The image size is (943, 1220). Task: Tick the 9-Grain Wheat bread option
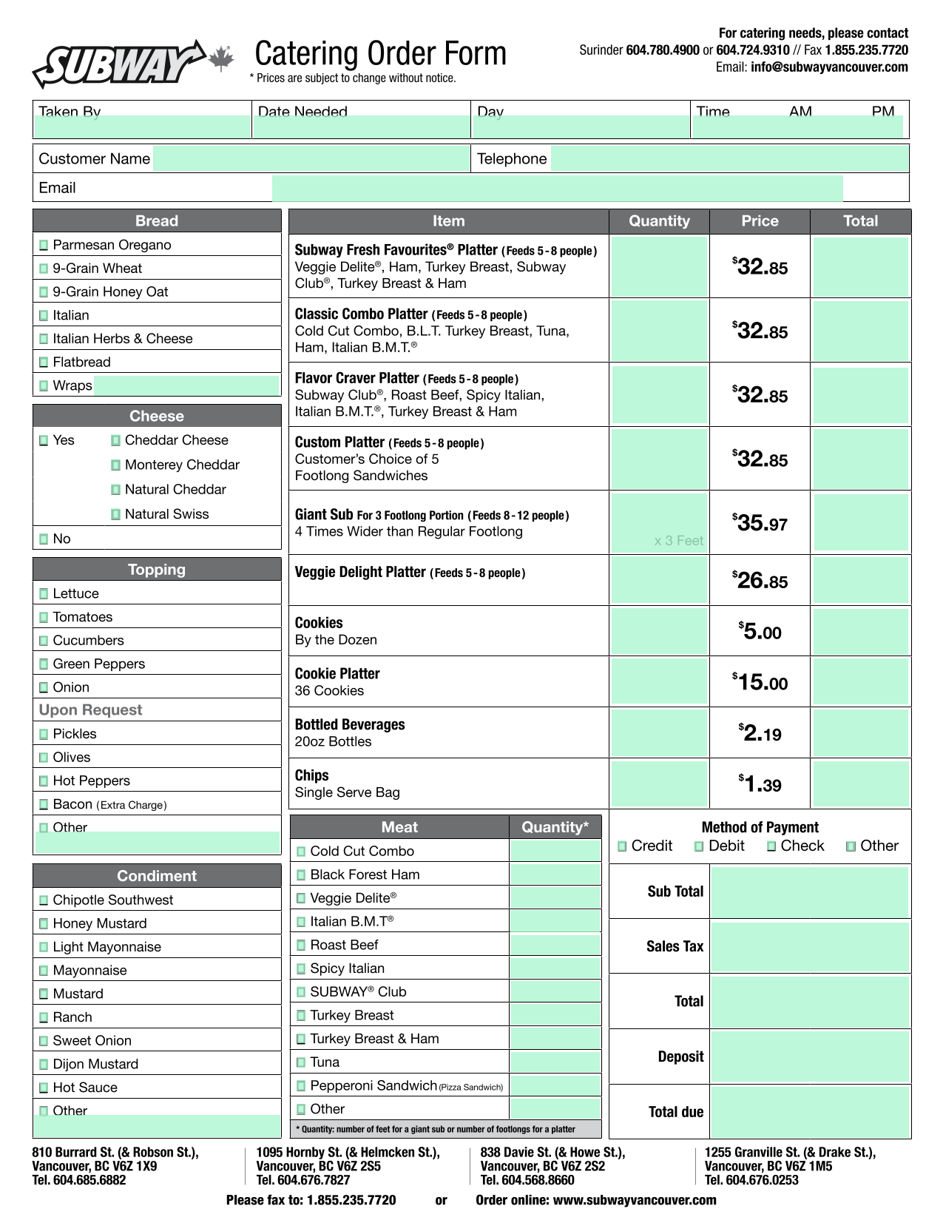[x=44, y=269]
